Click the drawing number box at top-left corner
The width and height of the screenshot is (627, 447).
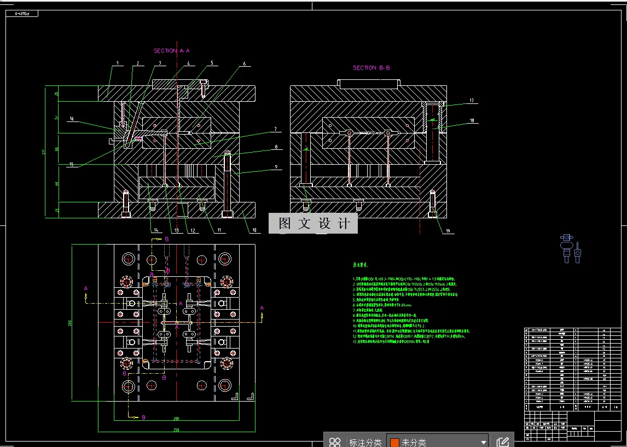coord(21,14)
